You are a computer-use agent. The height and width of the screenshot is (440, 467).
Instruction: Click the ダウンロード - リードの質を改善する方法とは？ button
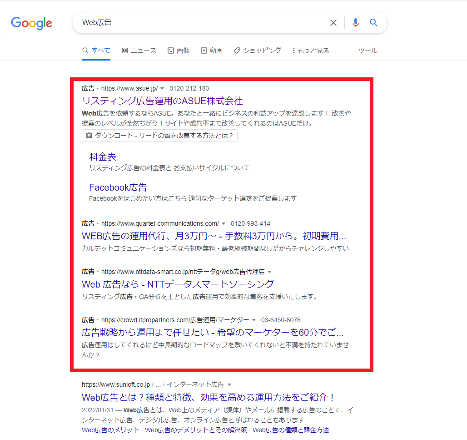[x=159, y=136]
